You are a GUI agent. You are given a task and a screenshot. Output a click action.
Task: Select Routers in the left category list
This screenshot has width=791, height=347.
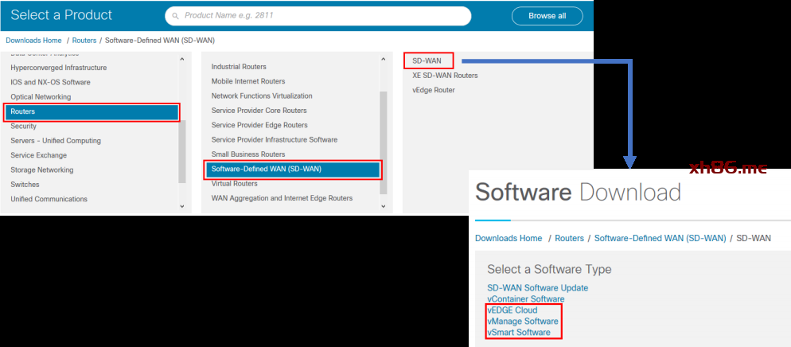tap(92, 112)
